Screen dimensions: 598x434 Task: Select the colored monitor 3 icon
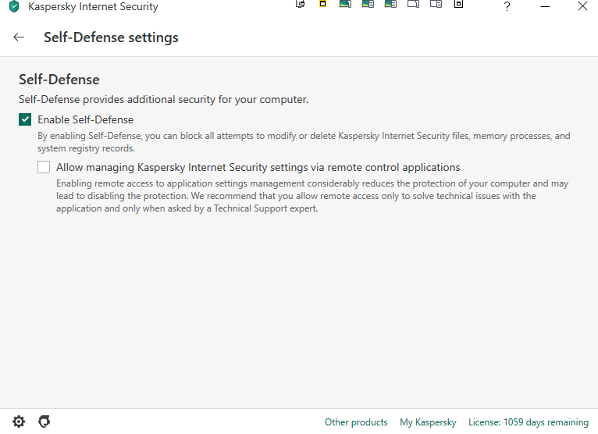(390, 4)
